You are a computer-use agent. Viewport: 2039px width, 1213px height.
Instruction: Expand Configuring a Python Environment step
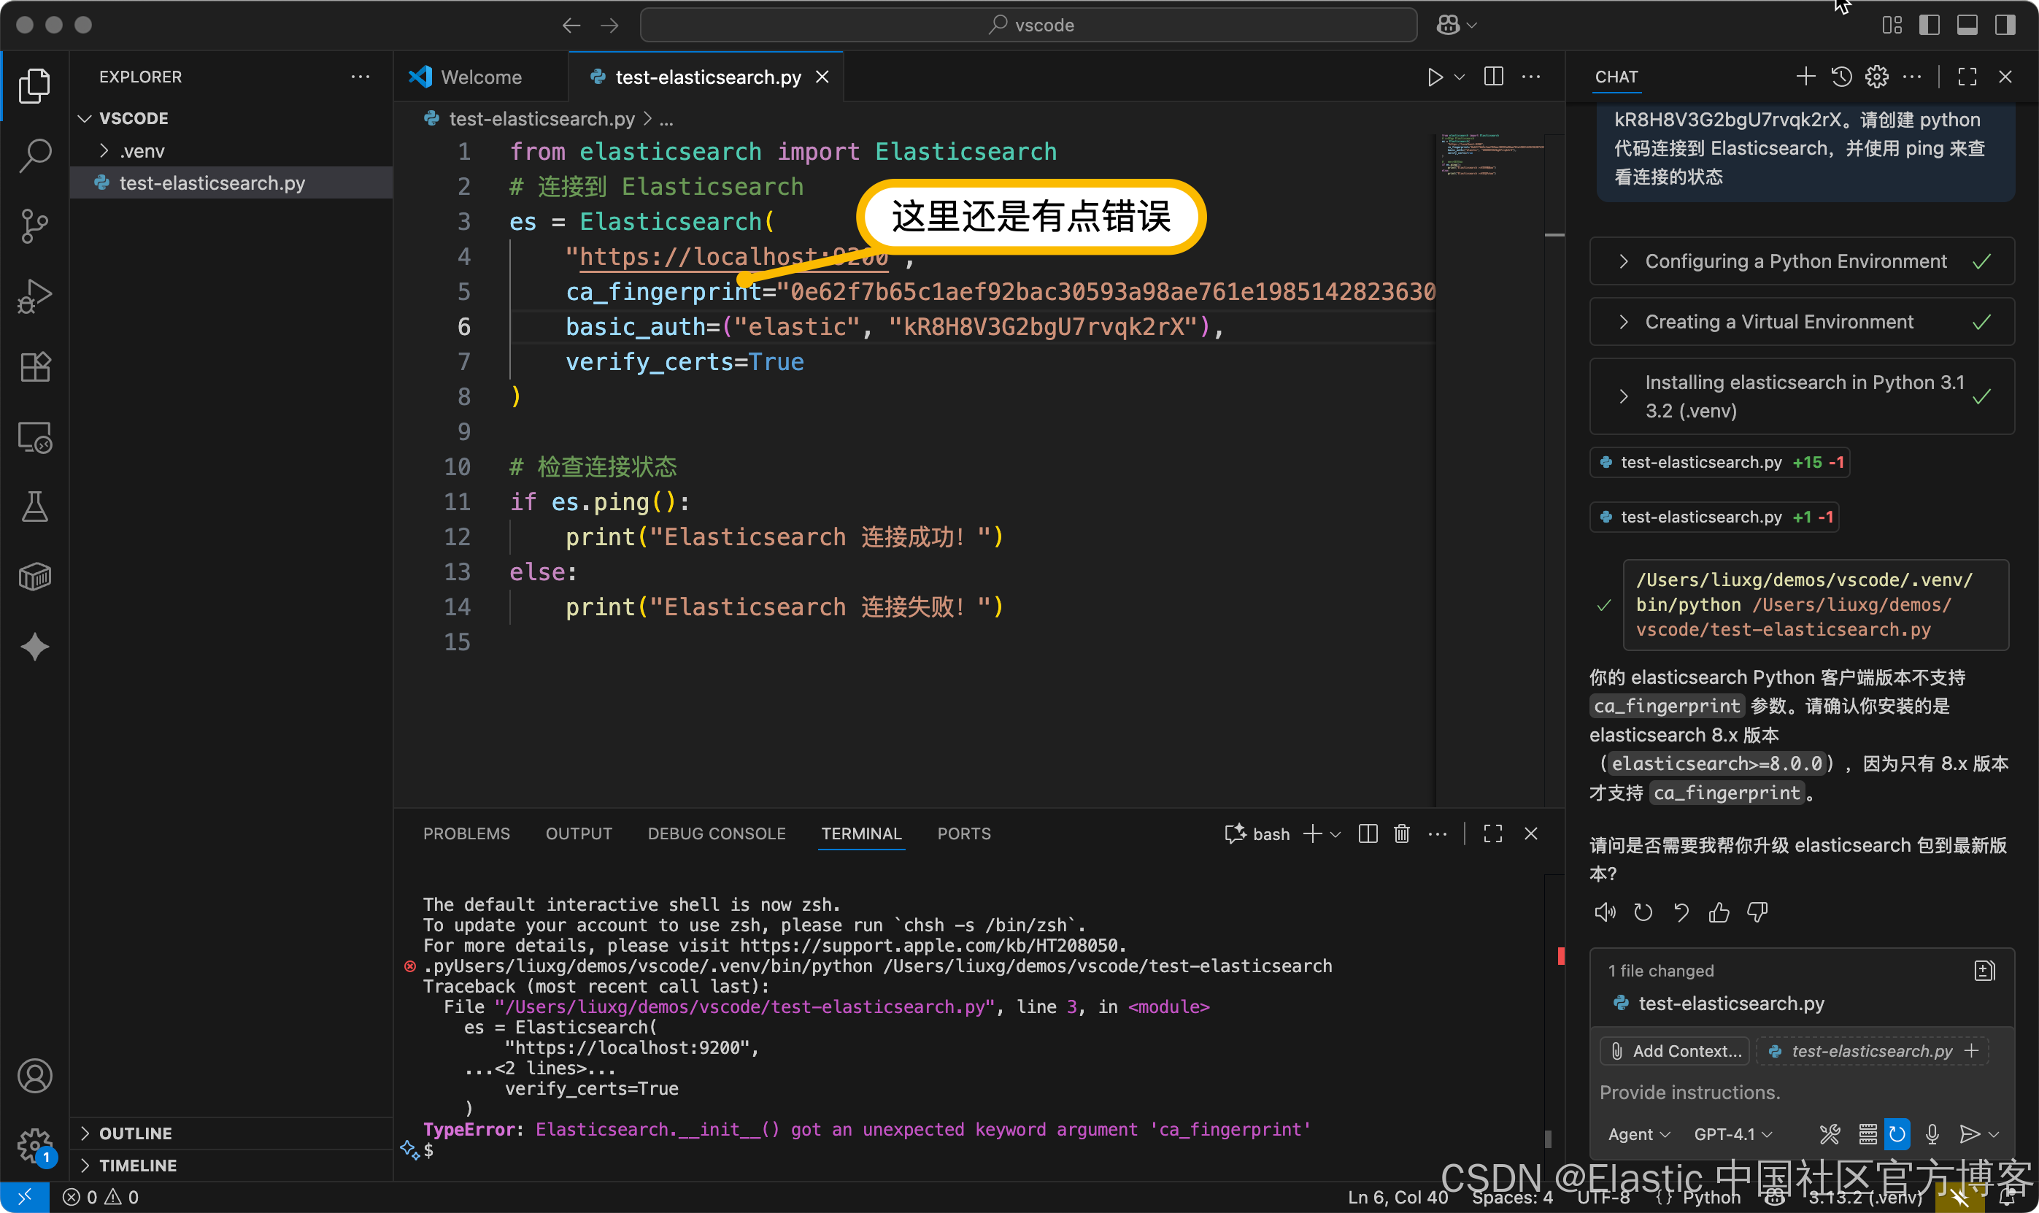click(x=1801, y=261)
